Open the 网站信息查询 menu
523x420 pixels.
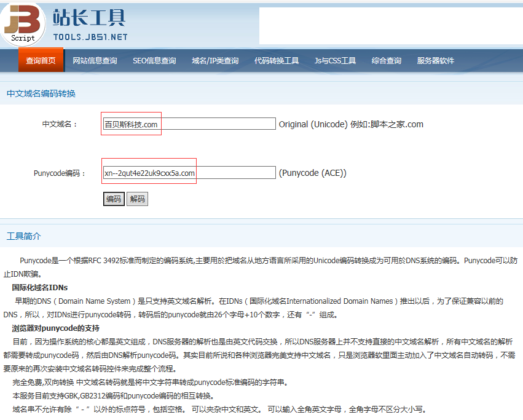point(95,61)
